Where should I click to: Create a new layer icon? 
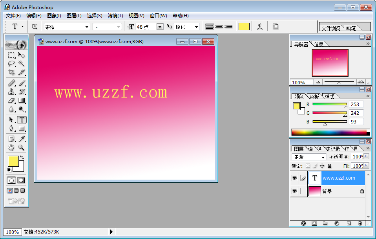click(349, 223)
